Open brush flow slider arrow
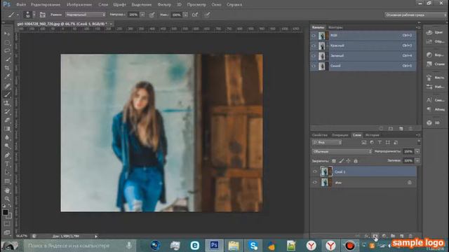The height and width of the screenshot is (252, 449). [185, 15]
